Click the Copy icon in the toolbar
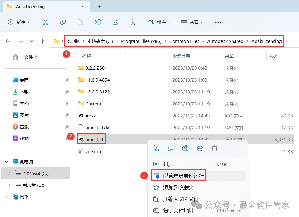 (x=63, y=22)
